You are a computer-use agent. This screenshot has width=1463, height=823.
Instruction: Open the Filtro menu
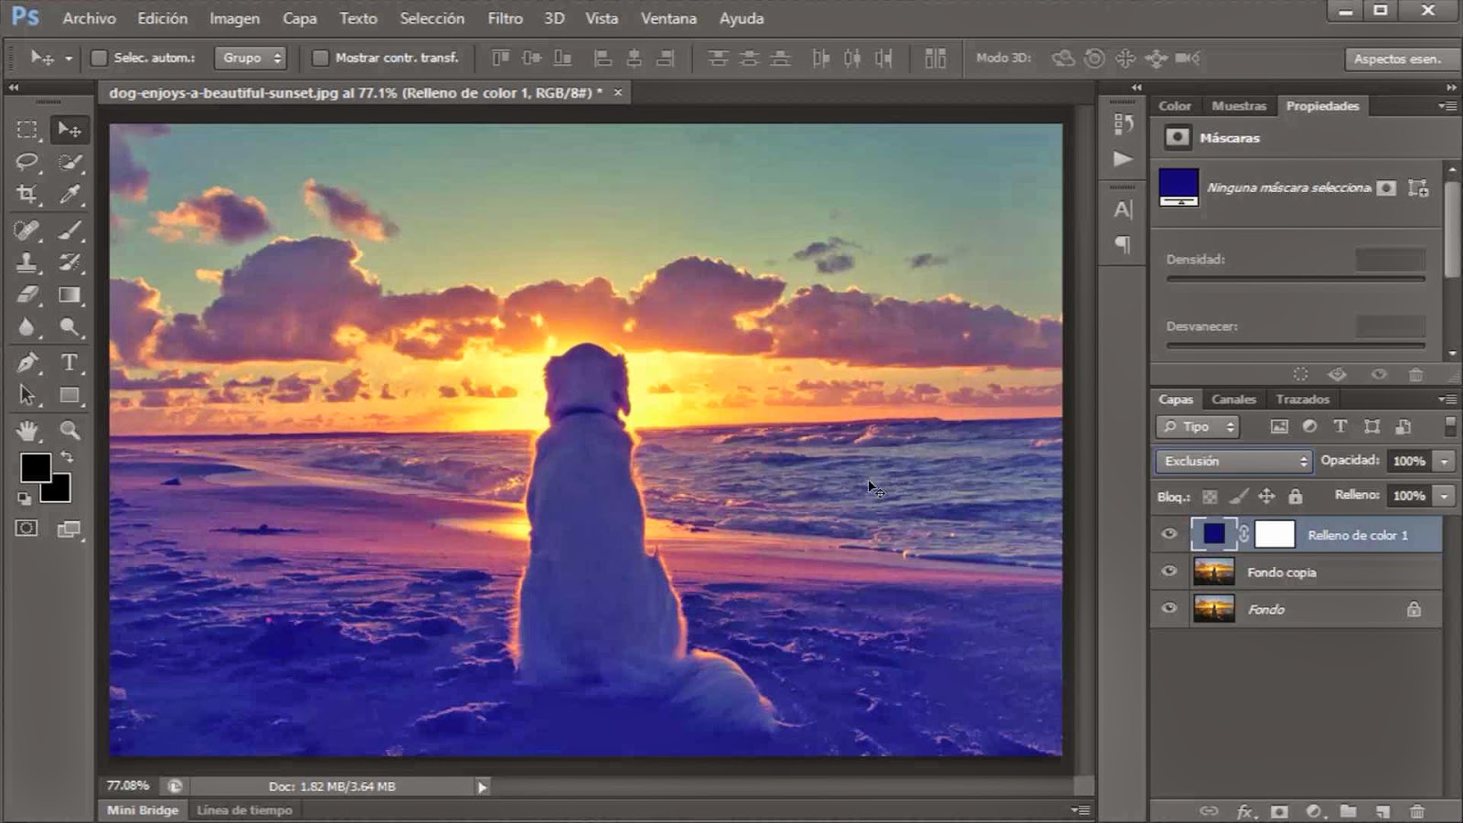pos(505,18)
